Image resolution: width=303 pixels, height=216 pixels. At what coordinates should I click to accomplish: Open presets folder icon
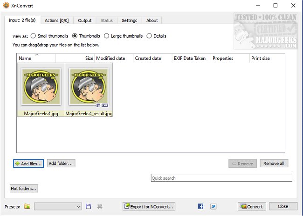click(27, 206)
